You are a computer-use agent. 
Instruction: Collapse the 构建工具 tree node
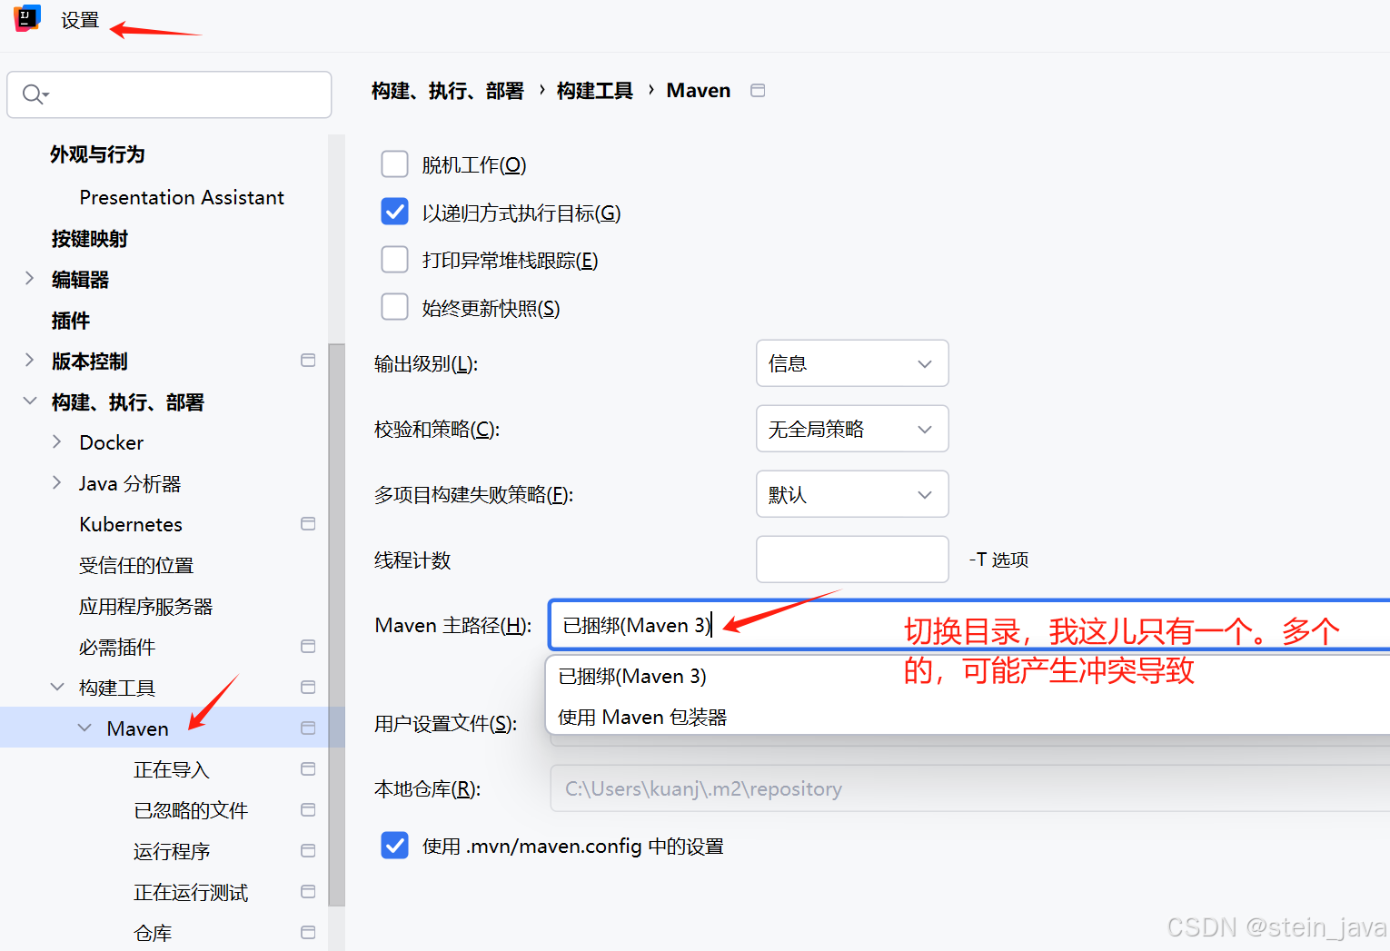tap(56, 688)
